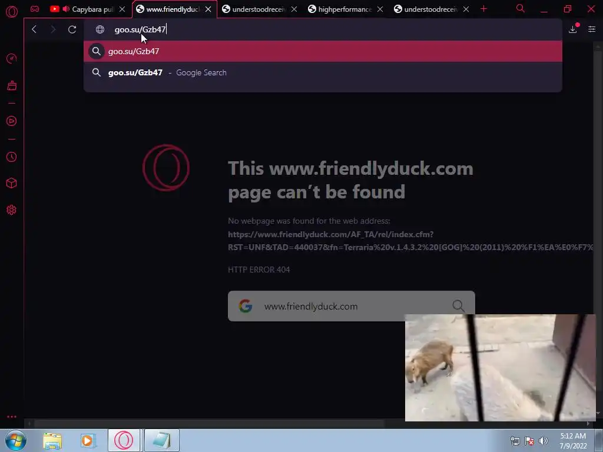The height and width of the screenshot is (452, 603).
Task: Open the GX Corner gamepad icon
Action: pos(35,9)
